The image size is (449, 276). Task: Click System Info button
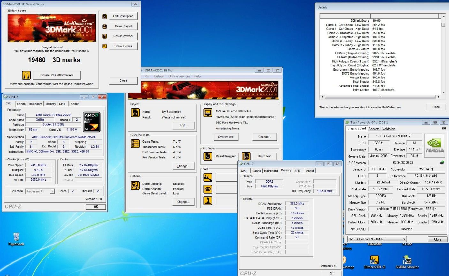(x=226, y=137)
